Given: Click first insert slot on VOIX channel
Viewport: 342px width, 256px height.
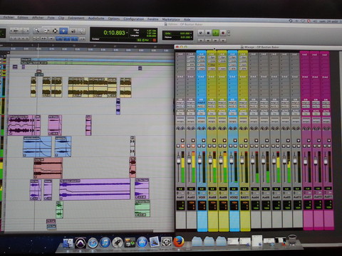Looking at the screenshot, I should pyautogui.click(x=201, y=57).
